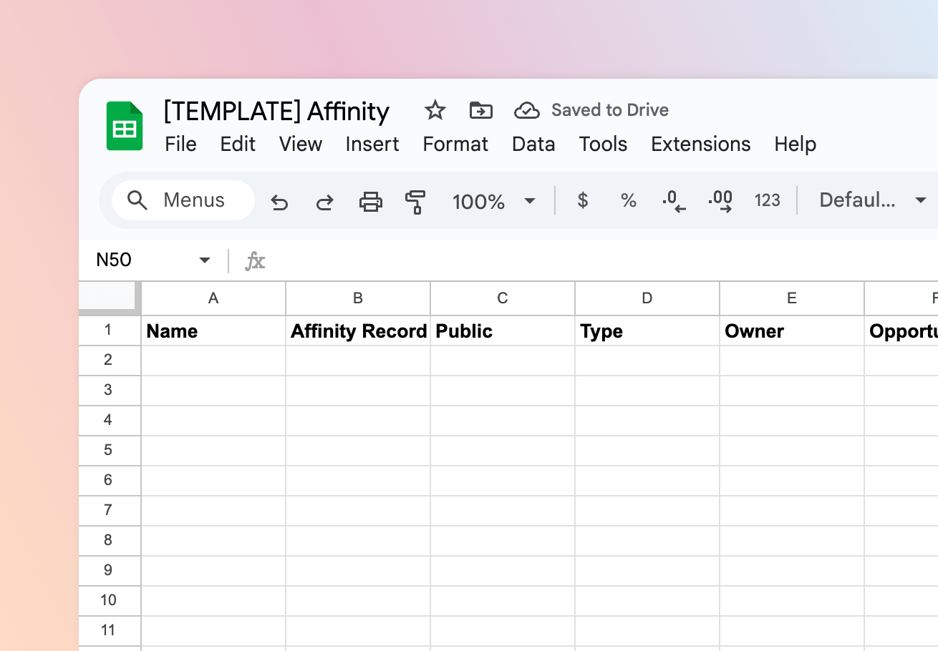Open the Edit menu
Viewport: 938px width, 651px height.
(x=238, y=144)
